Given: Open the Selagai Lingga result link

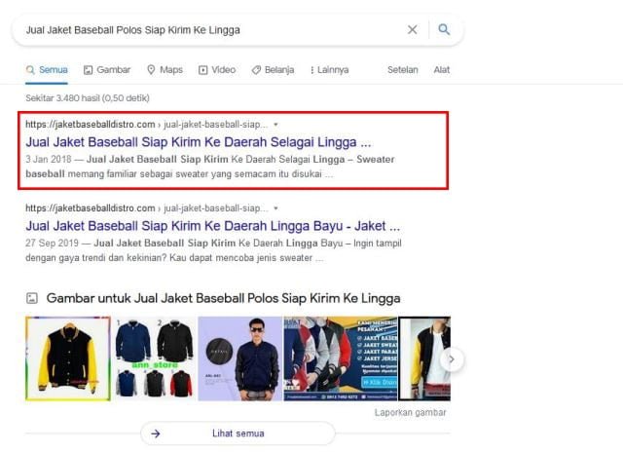Looking at the screenshot, I should coord(198,141).
